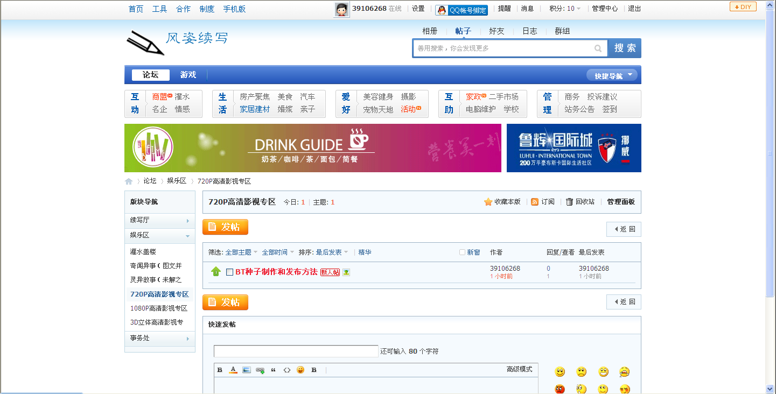The height and width of the screenshot is (394, 776).
Task: Click the home icon in breadcrumb
Action: (x=129, y=181)
